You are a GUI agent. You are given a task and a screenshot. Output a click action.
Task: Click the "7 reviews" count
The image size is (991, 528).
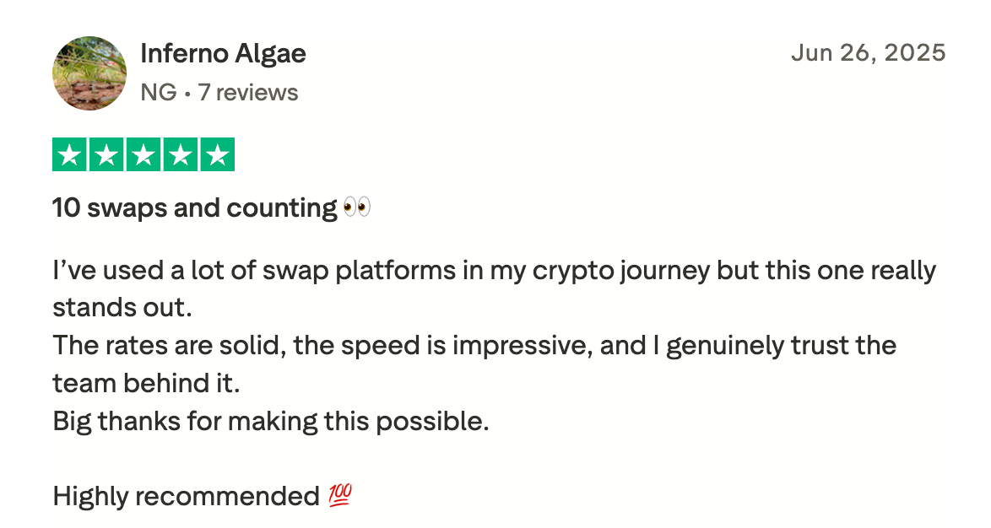point(248,92)
